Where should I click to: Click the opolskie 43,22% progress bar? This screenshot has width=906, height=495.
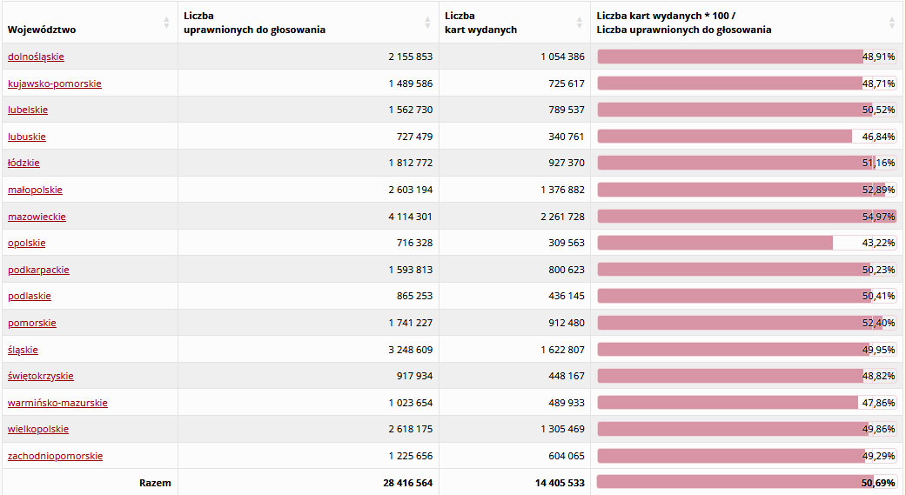click(747, 243)
